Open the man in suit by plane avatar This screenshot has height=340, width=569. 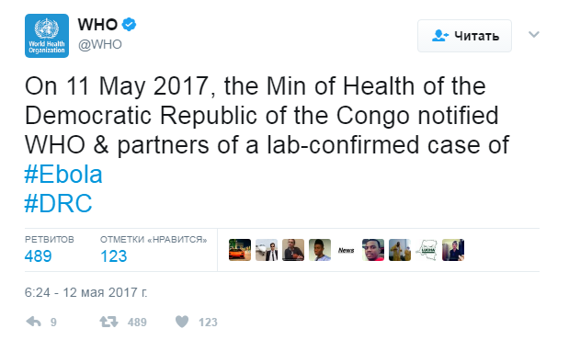tap(267, 250)
